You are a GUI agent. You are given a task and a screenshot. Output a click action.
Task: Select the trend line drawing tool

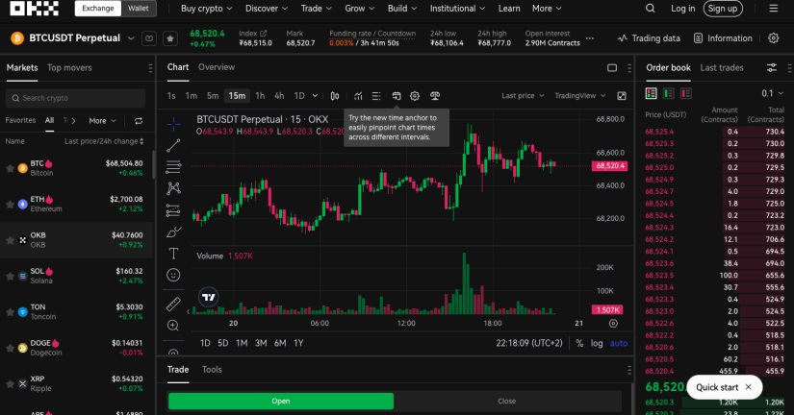click(173, 146)
